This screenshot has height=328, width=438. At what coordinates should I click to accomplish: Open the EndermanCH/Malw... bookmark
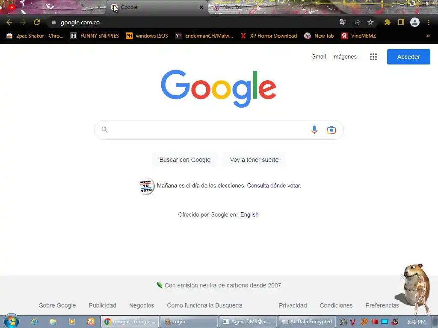pos(204,36)
